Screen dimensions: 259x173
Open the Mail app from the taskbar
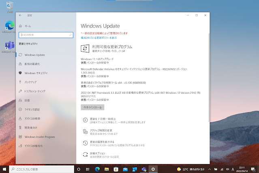[x=125, y=169]
